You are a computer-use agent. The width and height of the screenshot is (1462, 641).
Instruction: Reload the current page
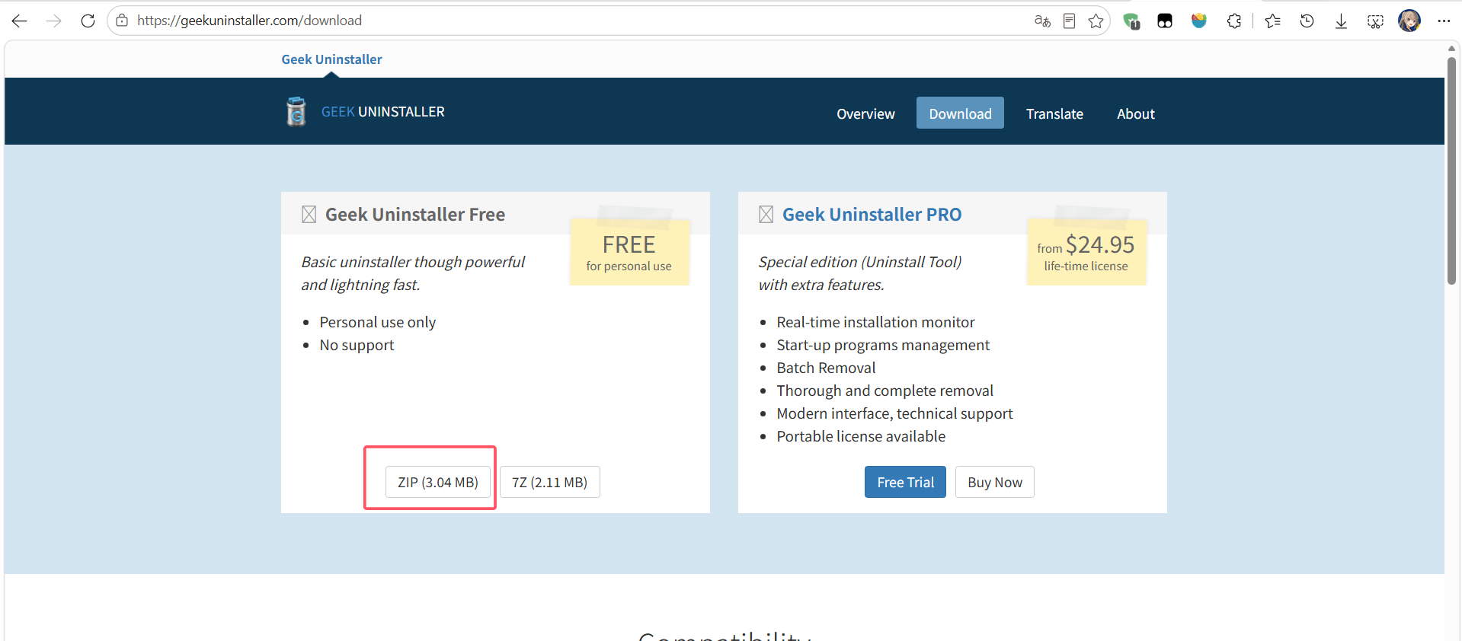tap(88, 21)
